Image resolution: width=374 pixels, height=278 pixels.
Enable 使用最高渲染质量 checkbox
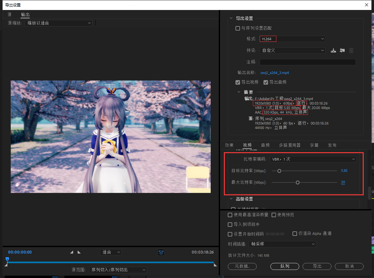point(230,215)
